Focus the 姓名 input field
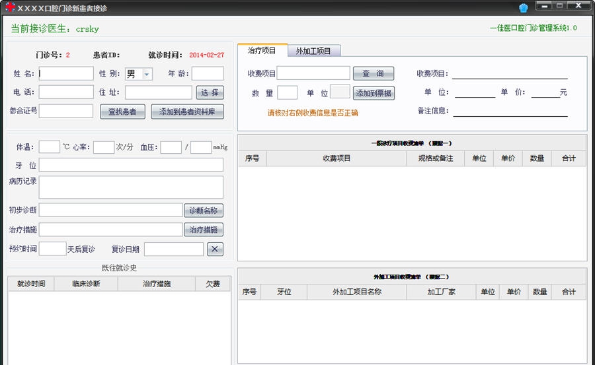Image resolution: width=595 pixels, height=365 pixels. coord(66,73)
